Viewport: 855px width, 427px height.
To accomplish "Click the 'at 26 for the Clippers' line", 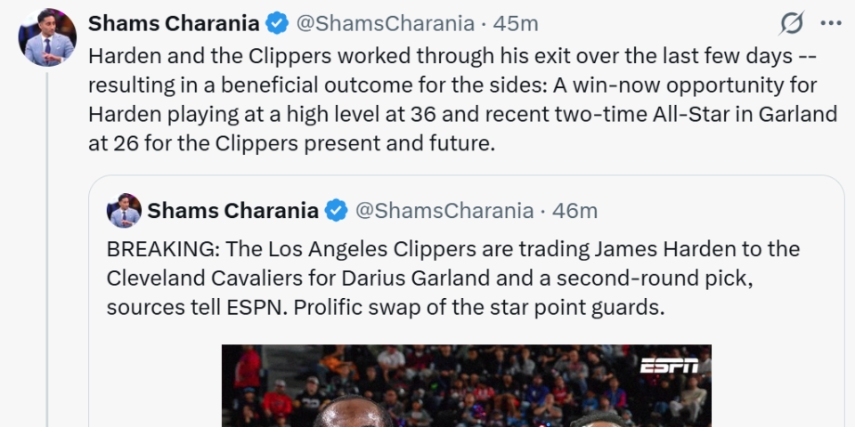I will point(290,143).
